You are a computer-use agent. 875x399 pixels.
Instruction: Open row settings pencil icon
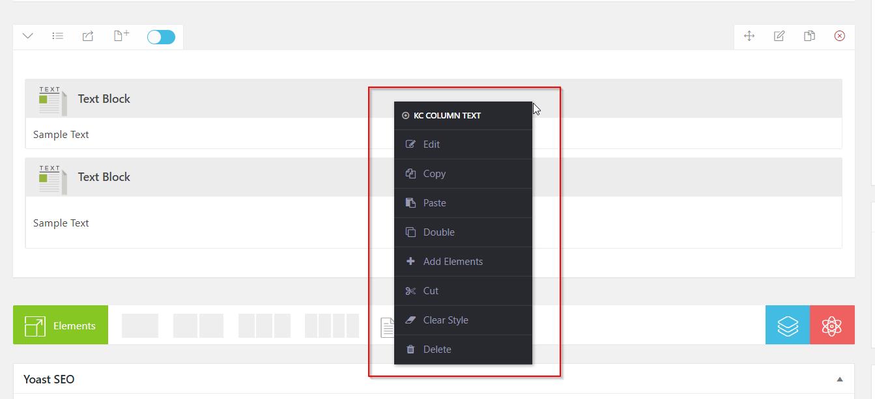779,36
